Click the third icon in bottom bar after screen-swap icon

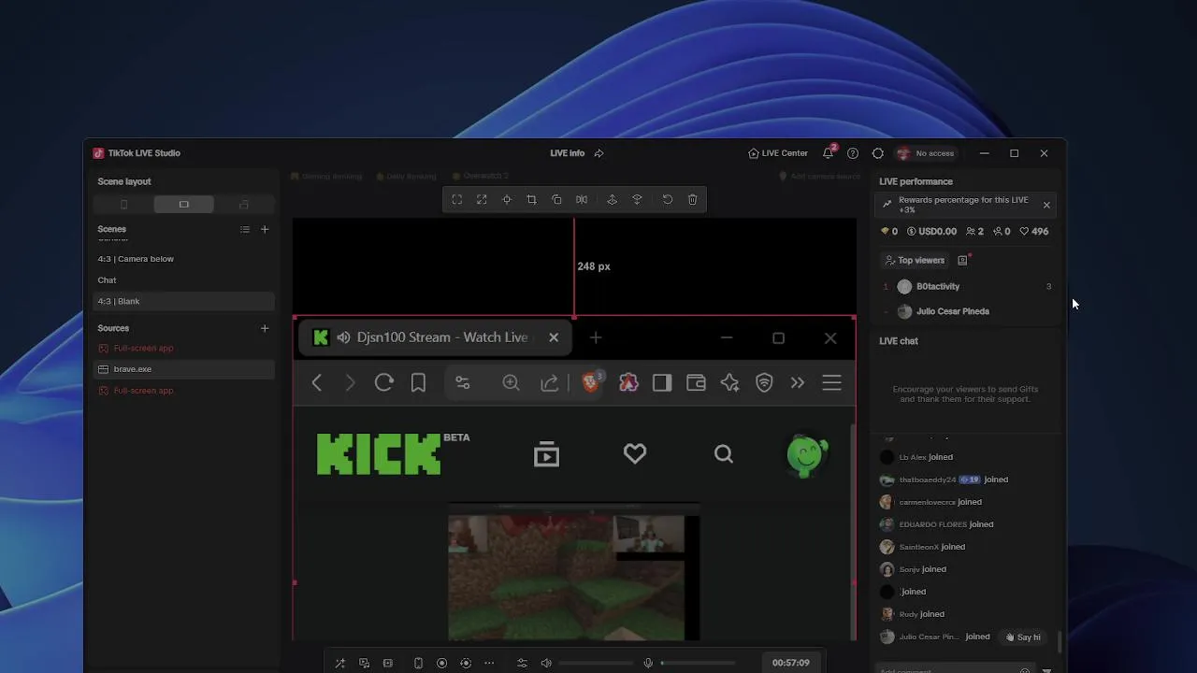(388, 663)
